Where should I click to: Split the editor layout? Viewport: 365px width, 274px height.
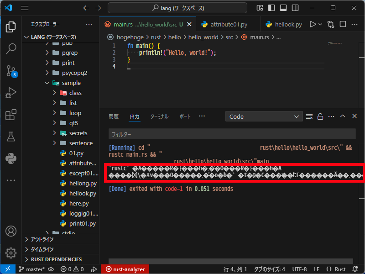[x=343, y=24]
